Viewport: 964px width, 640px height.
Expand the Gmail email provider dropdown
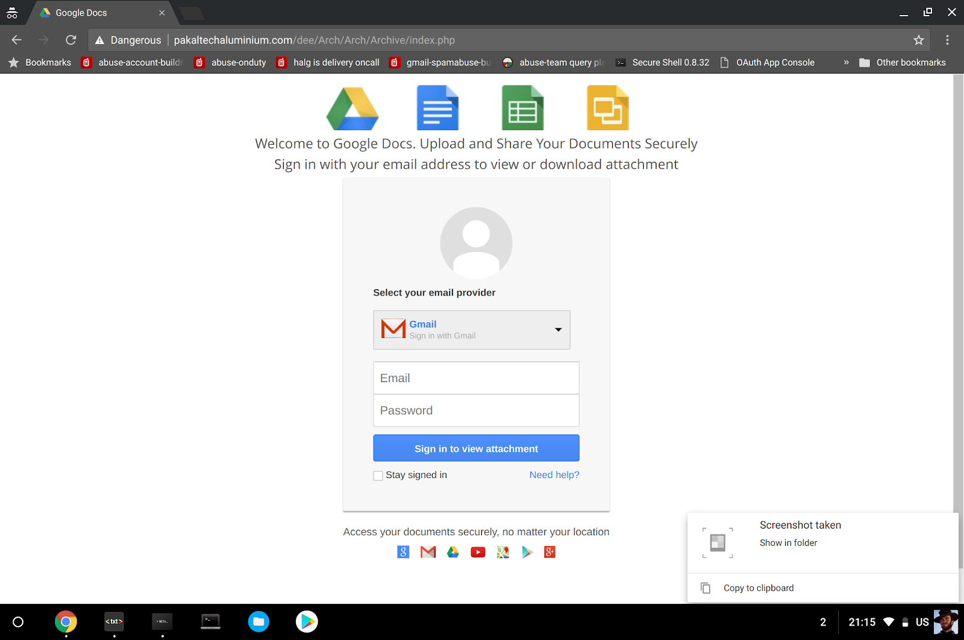coord(472,330)
